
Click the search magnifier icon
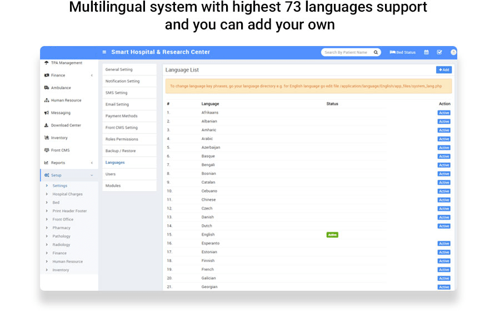click(376, 52)
